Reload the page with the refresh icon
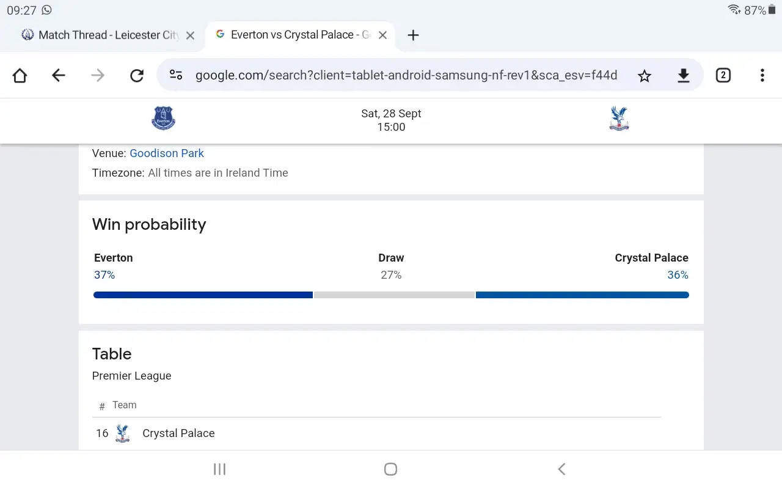This screenshot has height=489, width=782. point(137,75)
